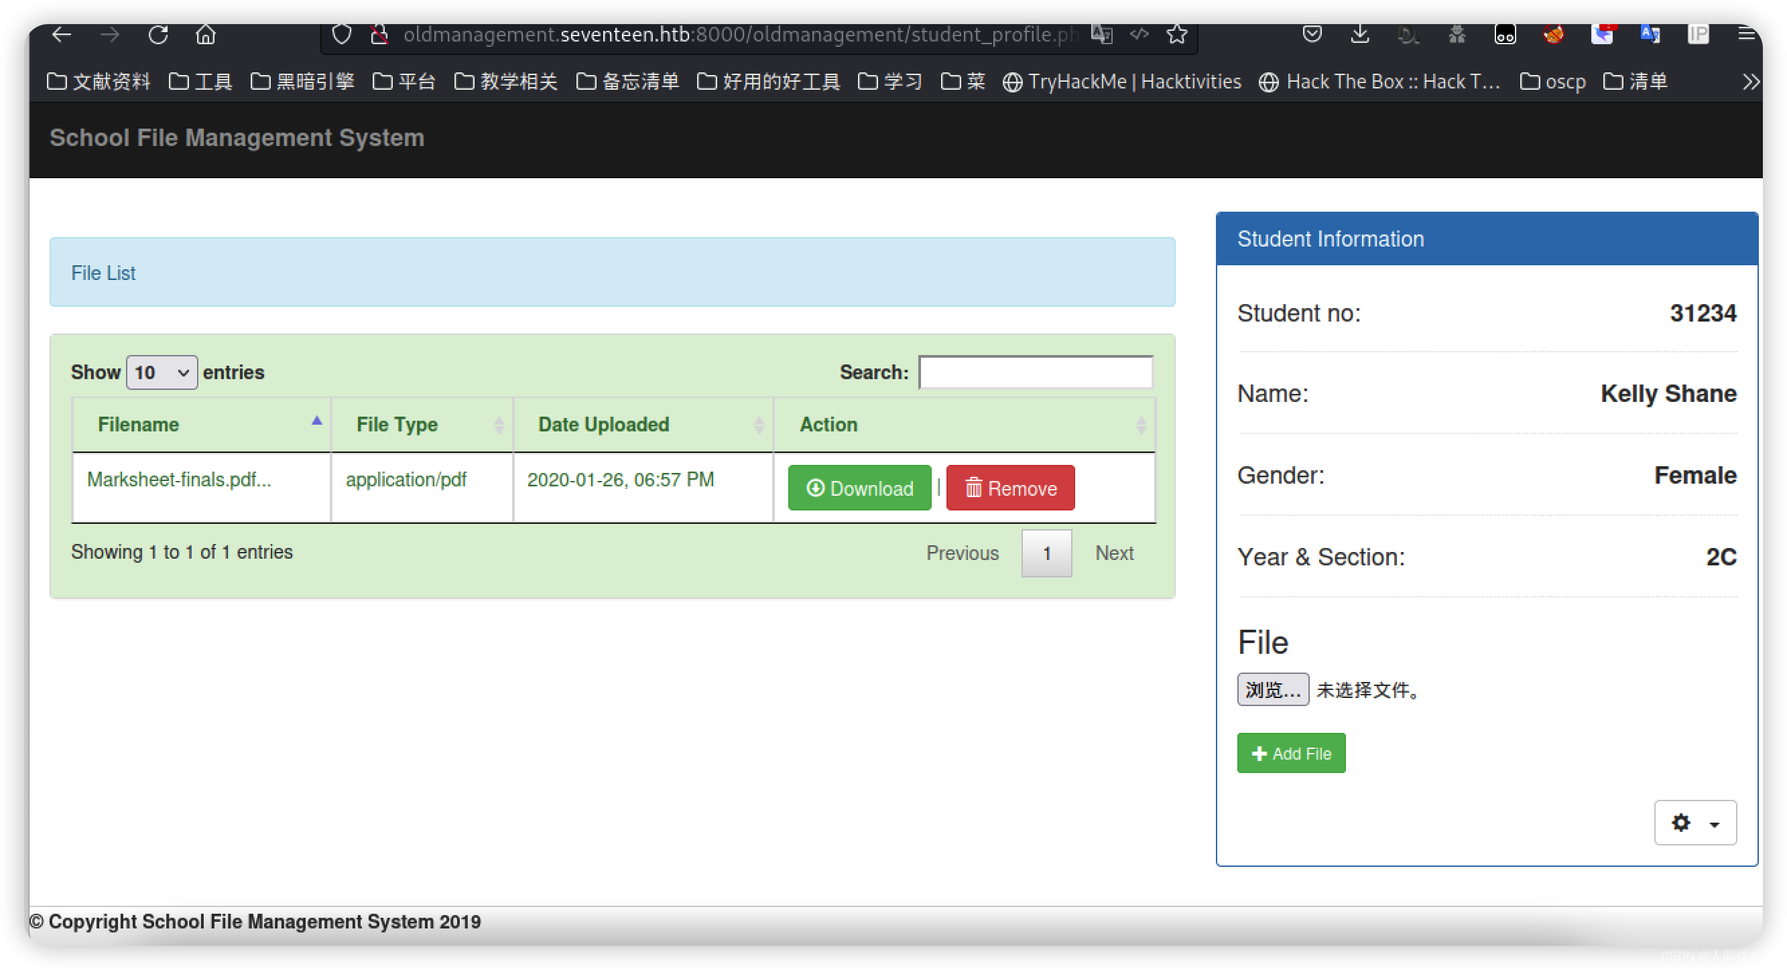
Task: Click the home icon in browser navigation
Action: (206, 33)
